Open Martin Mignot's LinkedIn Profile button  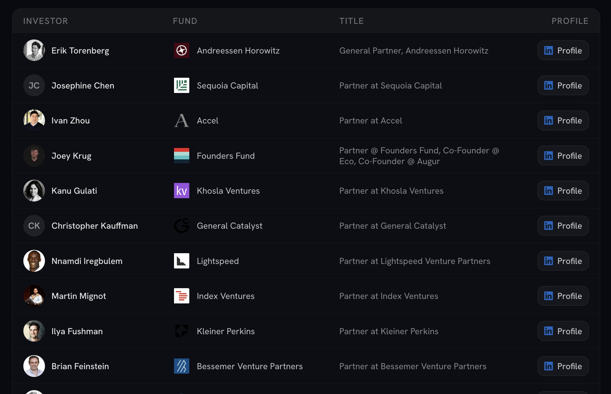click(563, 296)
